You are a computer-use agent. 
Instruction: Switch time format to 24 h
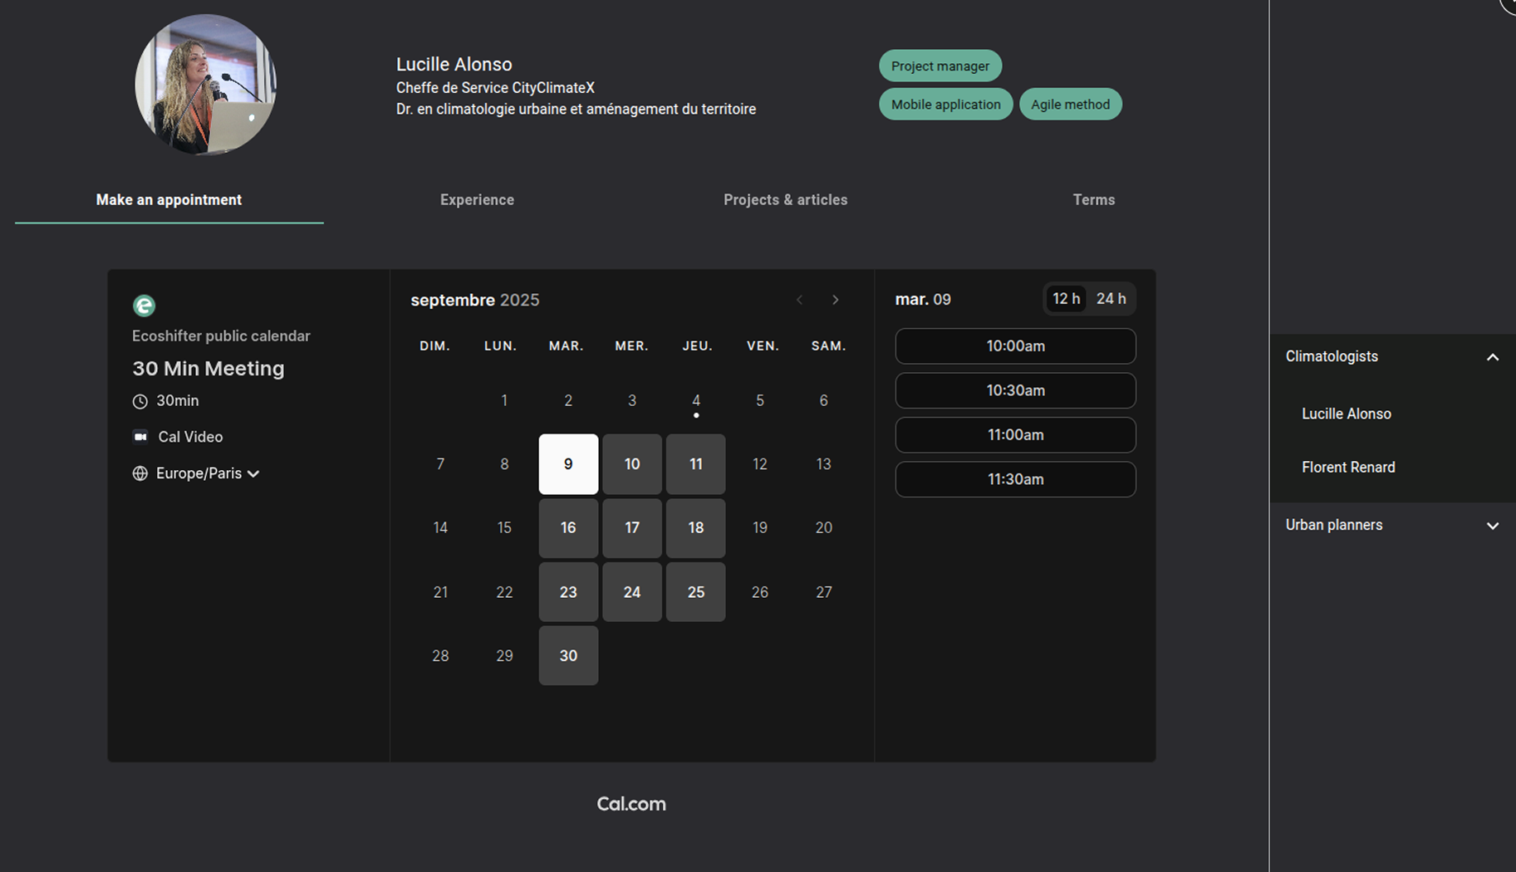1111,299
